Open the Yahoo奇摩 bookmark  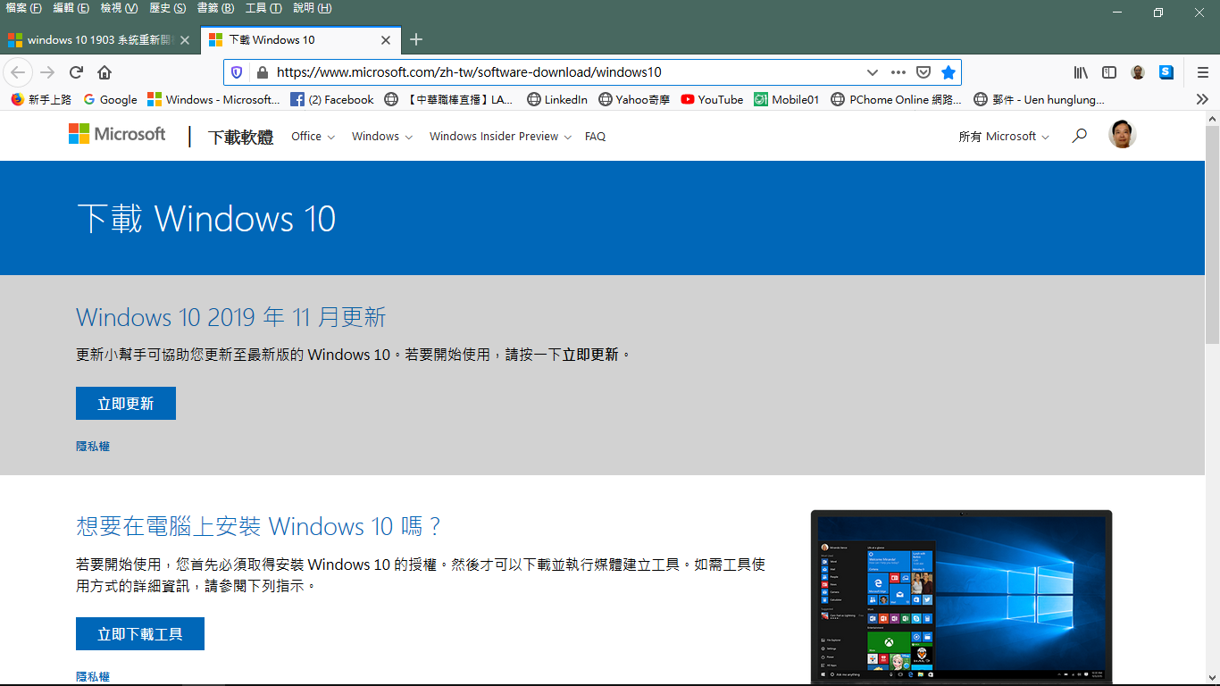click(634, 99)
